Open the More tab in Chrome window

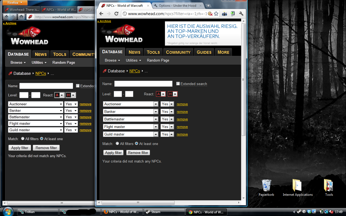tap(223, 52)
